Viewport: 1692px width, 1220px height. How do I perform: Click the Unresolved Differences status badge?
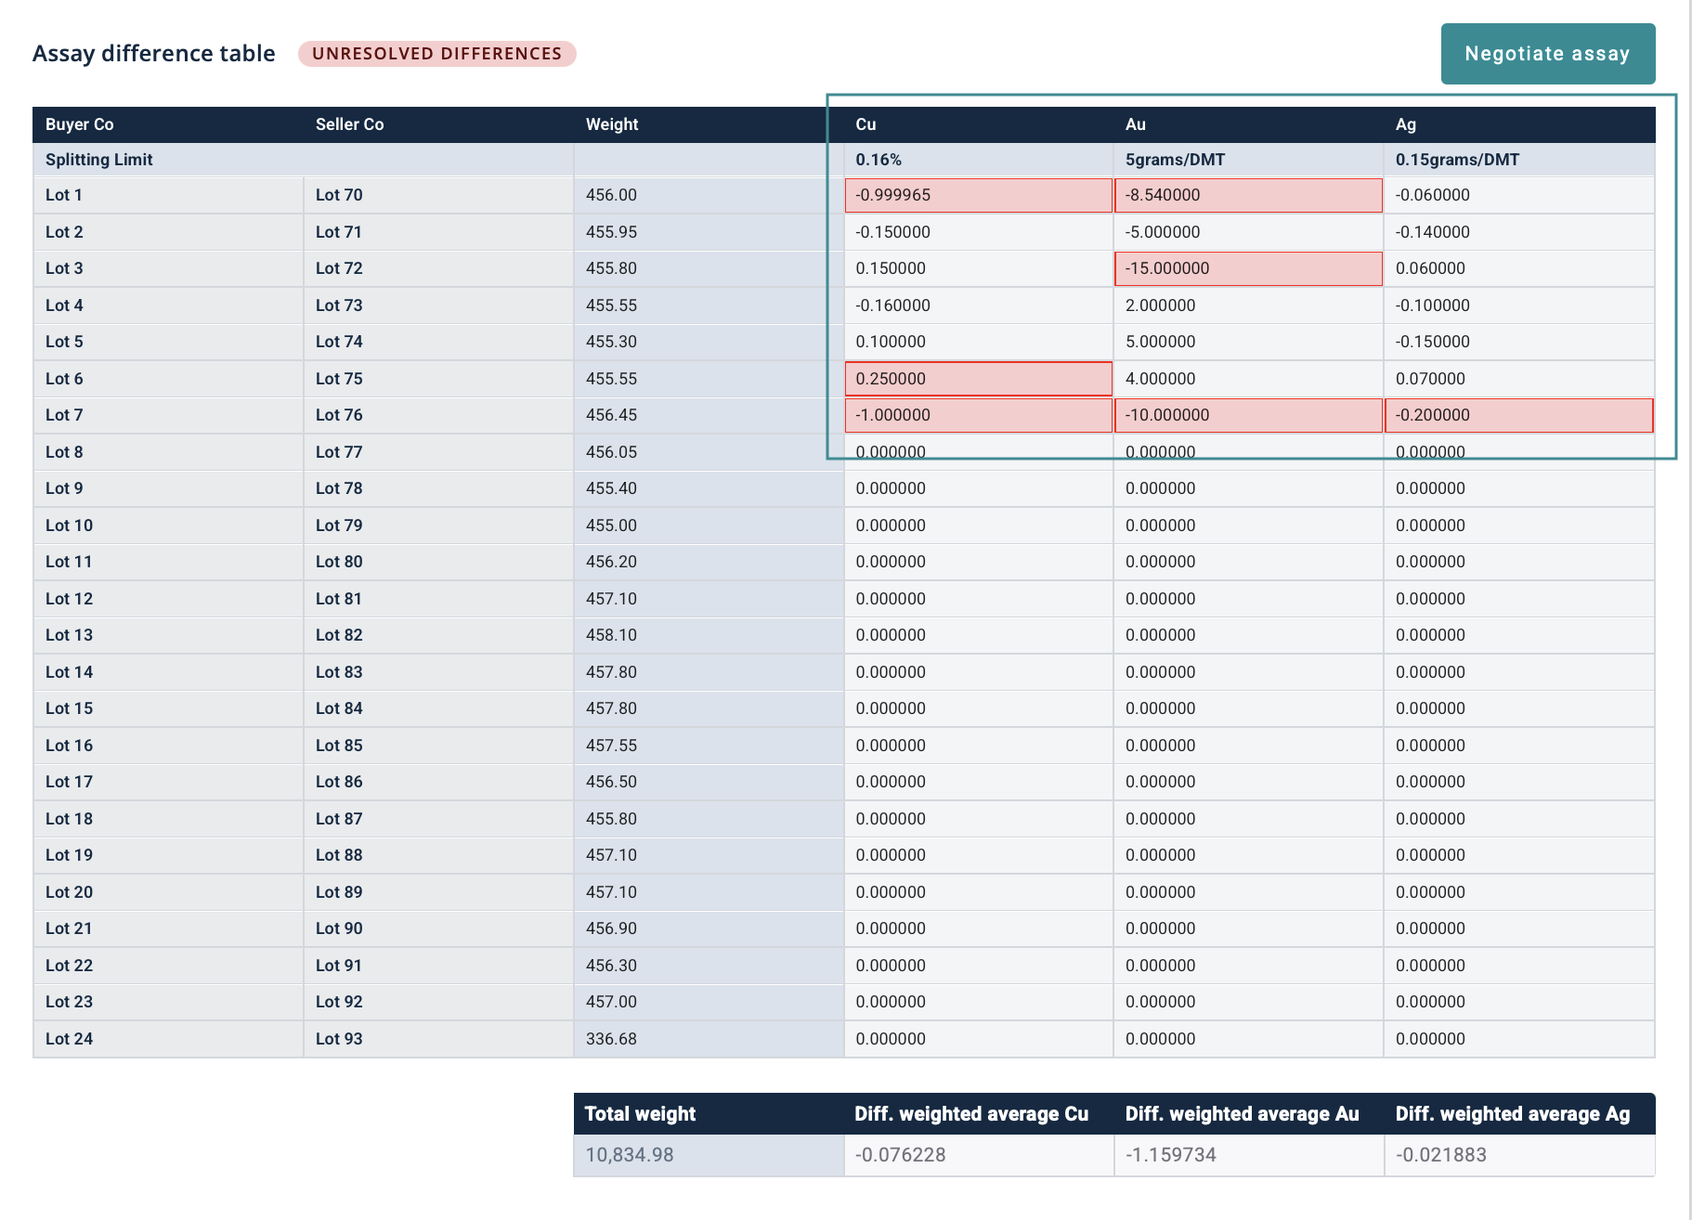click(436, 54)
